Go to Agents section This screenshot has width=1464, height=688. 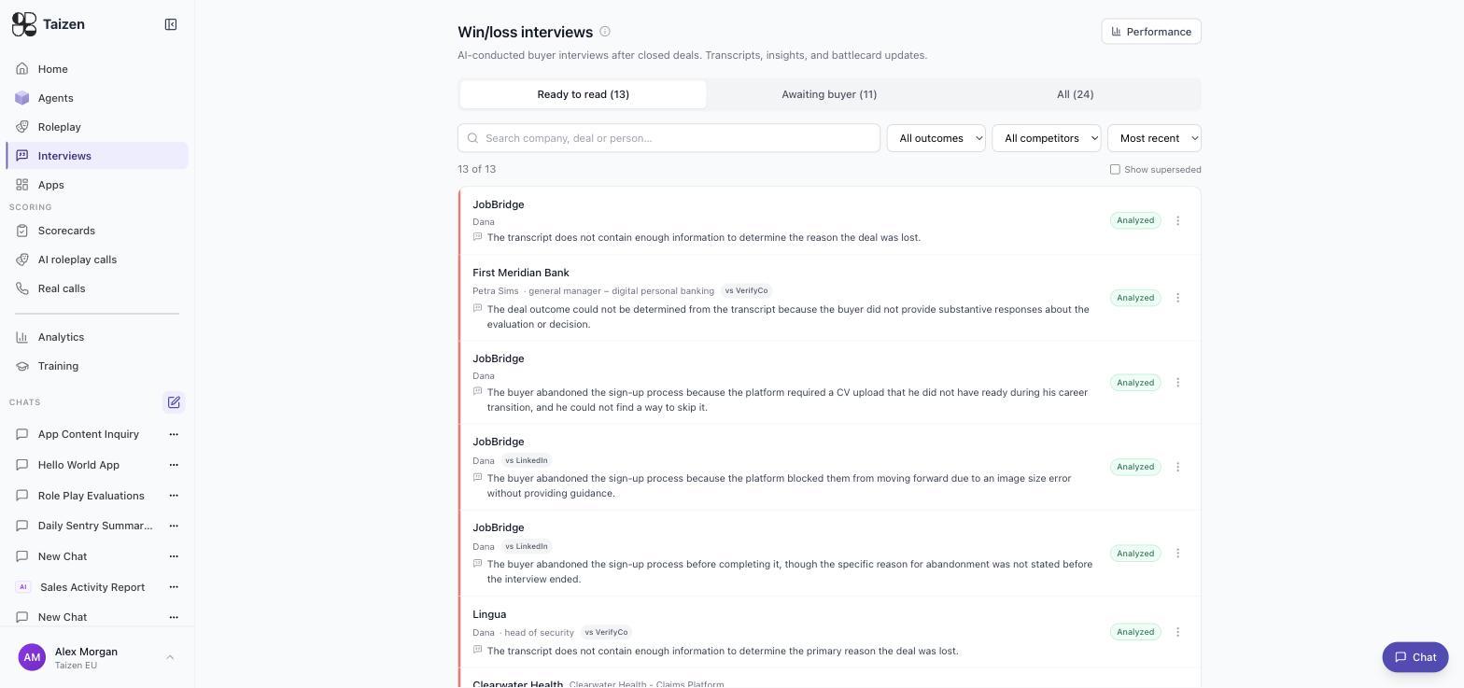(97, 98)
